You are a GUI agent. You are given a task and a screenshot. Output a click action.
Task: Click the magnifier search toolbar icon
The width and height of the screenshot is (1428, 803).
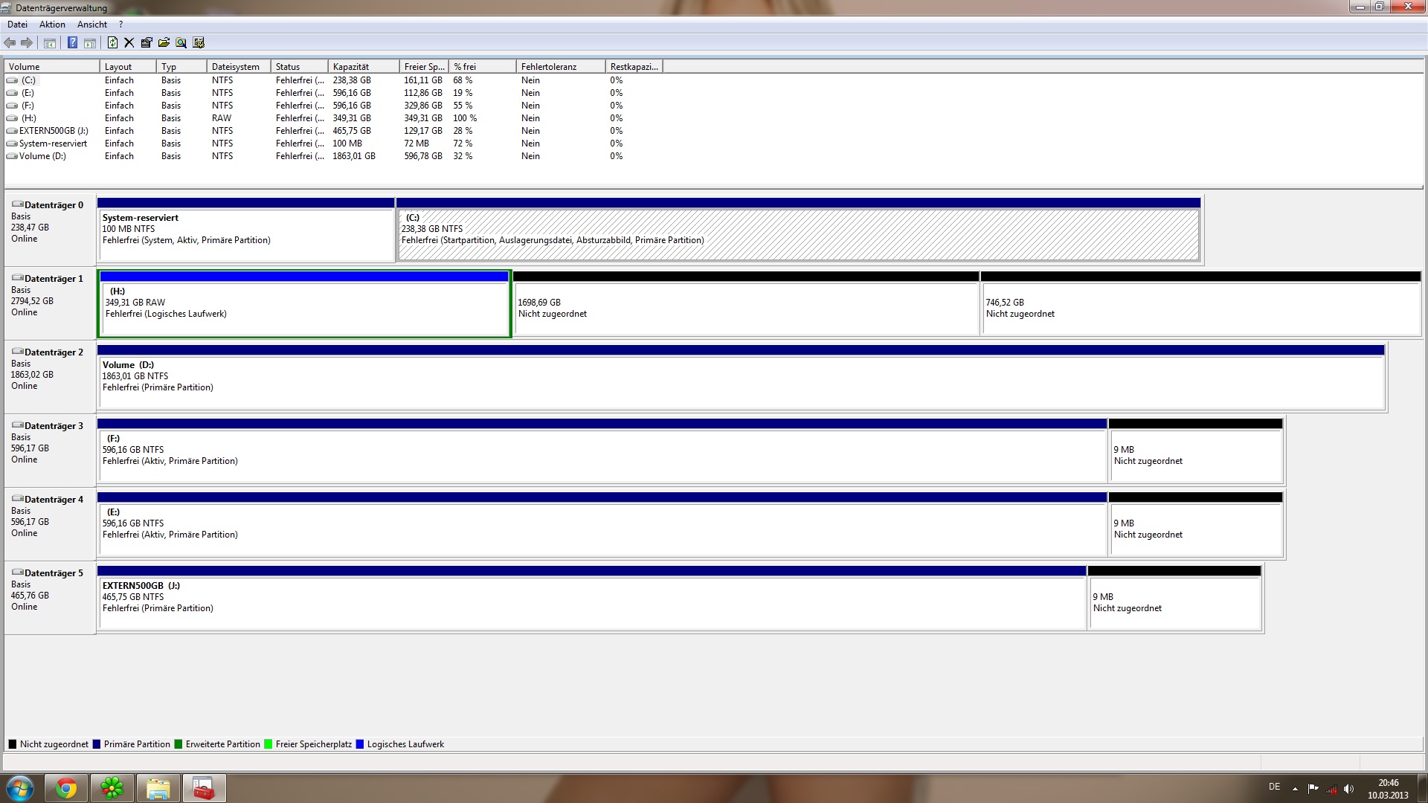click(x=181, y=43)
